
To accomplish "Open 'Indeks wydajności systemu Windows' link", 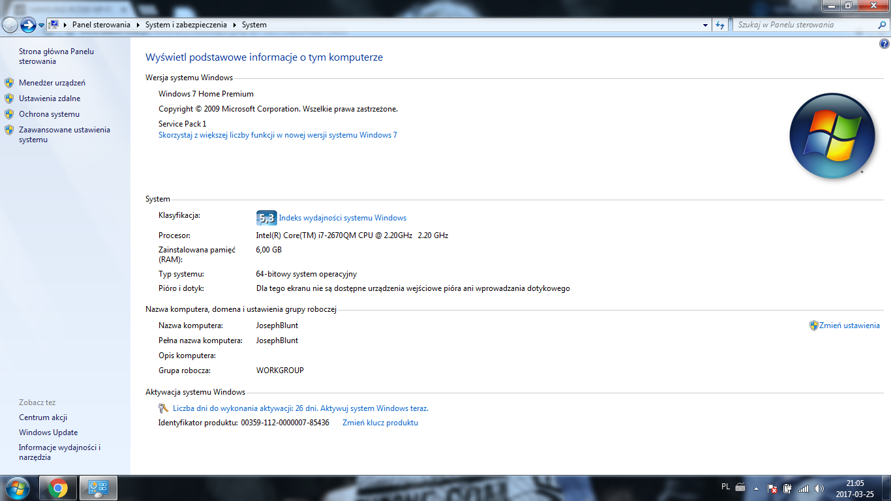I will tap(342, 218).
